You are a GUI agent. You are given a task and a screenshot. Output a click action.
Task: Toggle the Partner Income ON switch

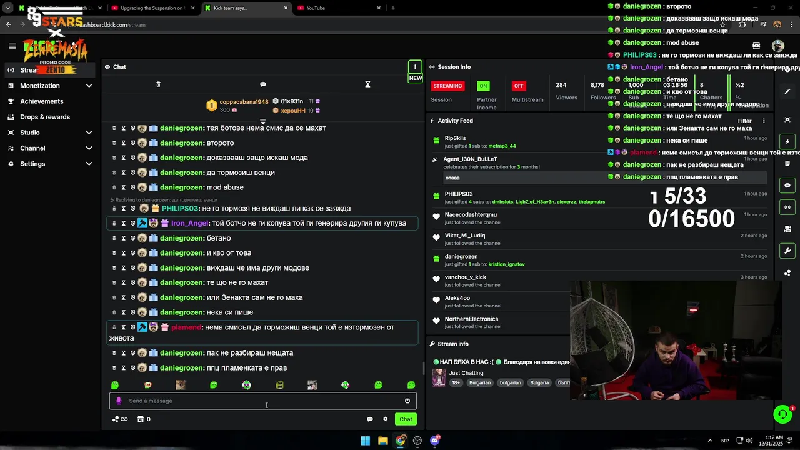(x=483, y=86)
